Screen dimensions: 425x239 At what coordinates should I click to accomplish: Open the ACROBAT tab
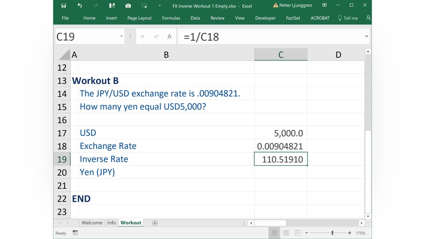320,18
